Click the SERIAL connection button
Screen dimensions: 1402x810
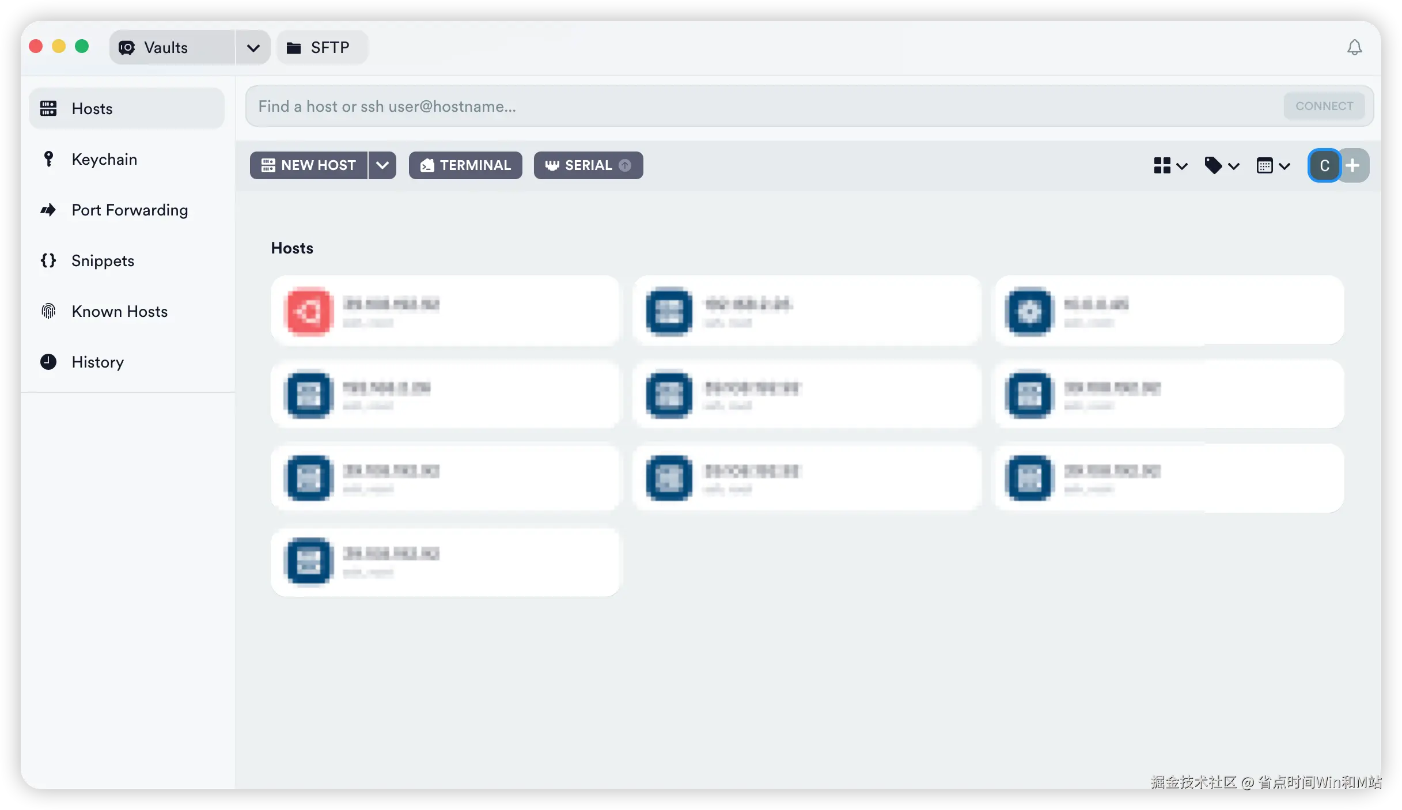click(x=588, y=165)
